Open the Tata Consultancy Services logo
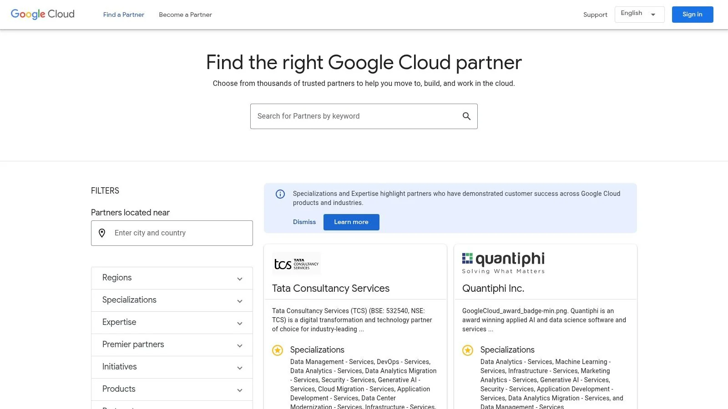This screenshot has height=409, width=728. click(x=296, y=264)
